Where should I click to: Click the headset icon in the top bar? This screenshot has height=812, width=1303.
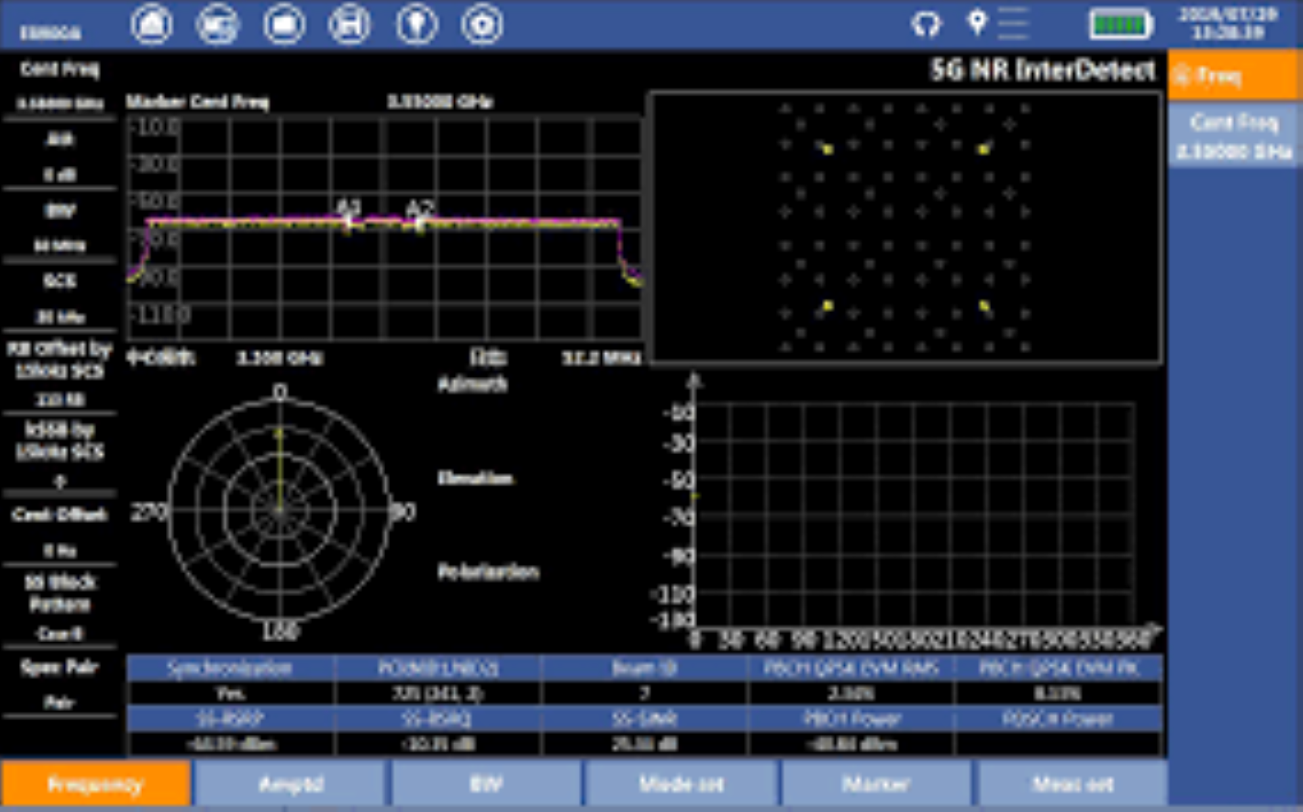926,24
